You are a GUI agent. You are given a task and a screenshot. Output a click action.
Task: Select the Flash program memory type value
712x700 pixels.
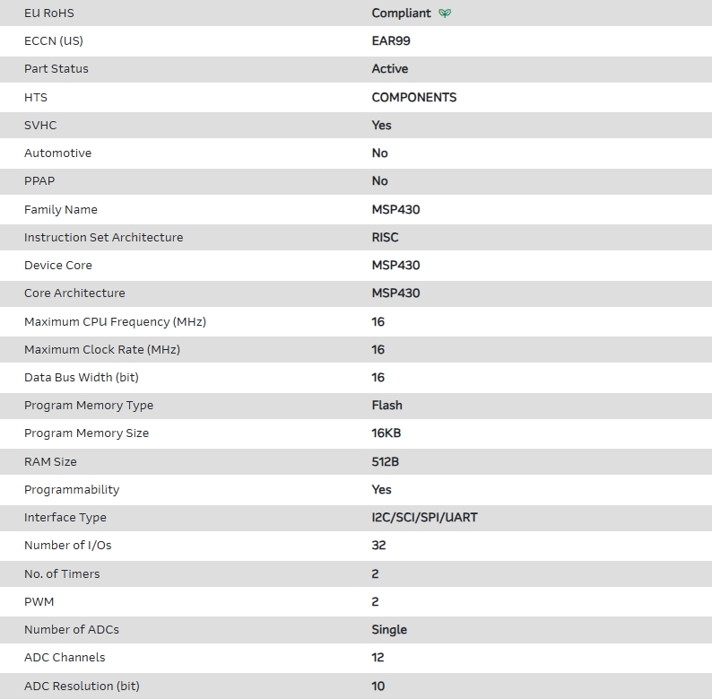tap(387, 406)
